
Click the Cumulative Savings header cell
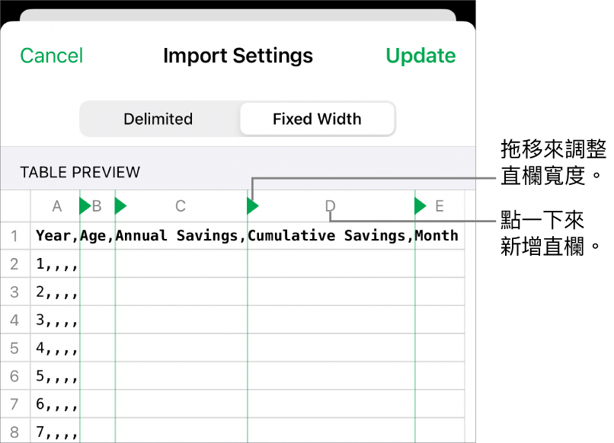tap(331, 236)
